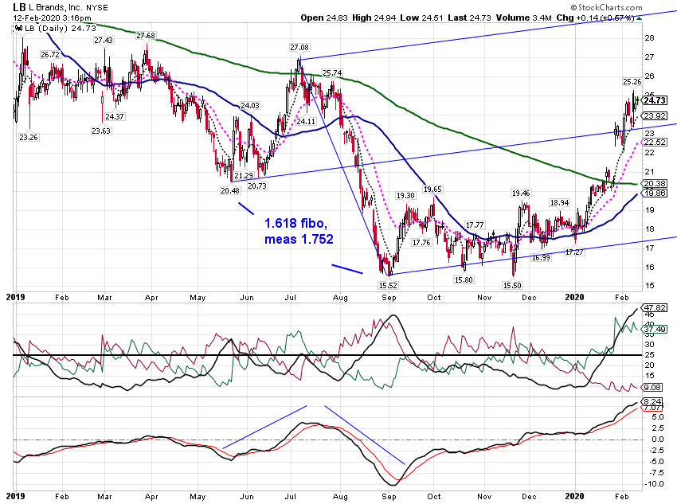Select the "High 24.94" quote value
Screen dimensions: 677x504
[x=374, y=18]
